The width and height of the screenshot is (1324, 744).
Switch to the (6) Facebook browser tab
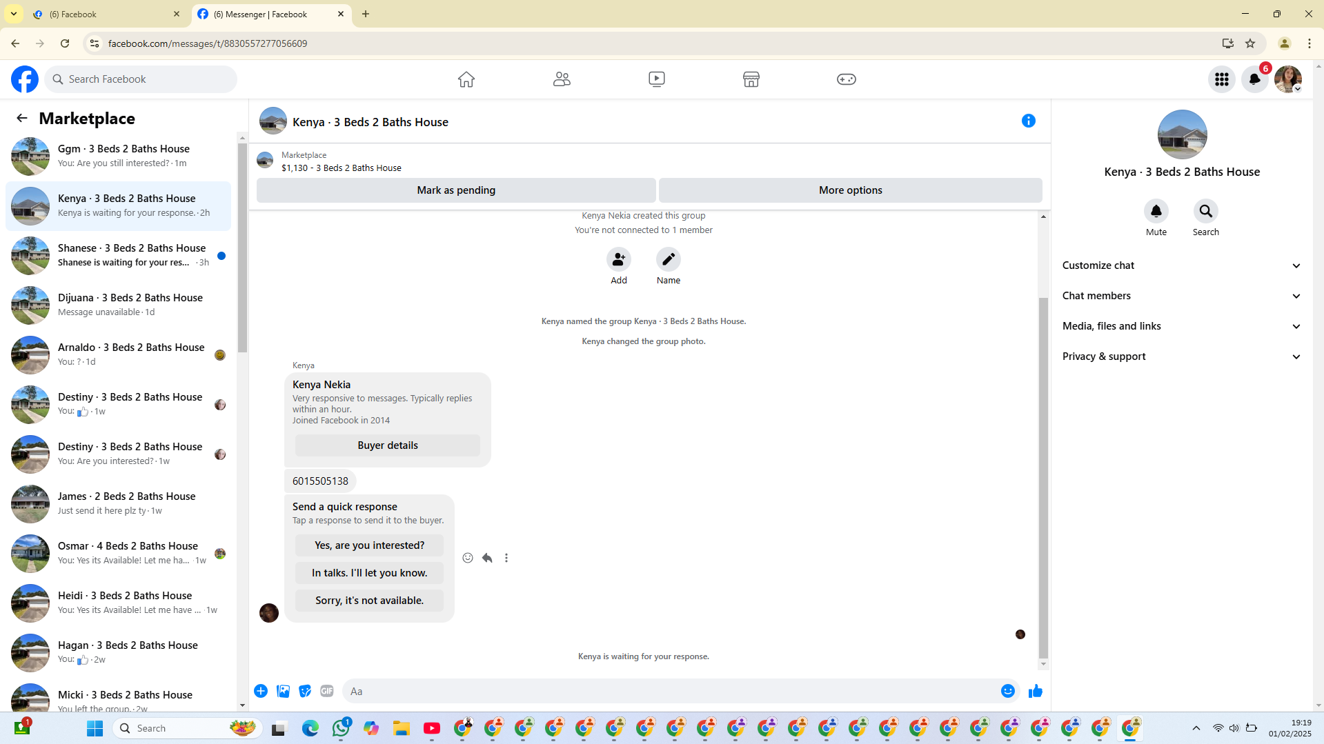[106, 14]
